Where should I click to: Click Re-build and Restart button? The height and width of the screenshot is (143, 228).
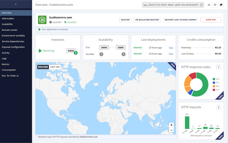tap(147, 20)
